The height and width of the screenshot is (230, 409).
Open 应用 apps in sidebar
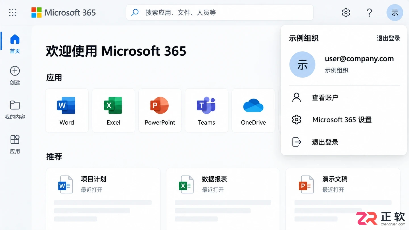(x=15, y=144)
